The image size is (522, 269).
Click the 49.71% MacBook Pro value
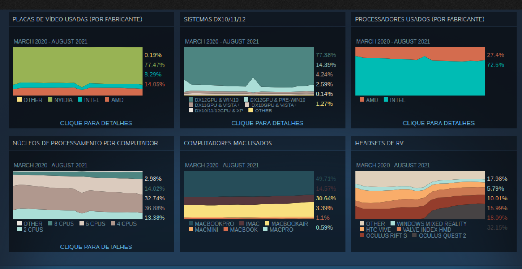pyautogui.click(x=326, y=179)
